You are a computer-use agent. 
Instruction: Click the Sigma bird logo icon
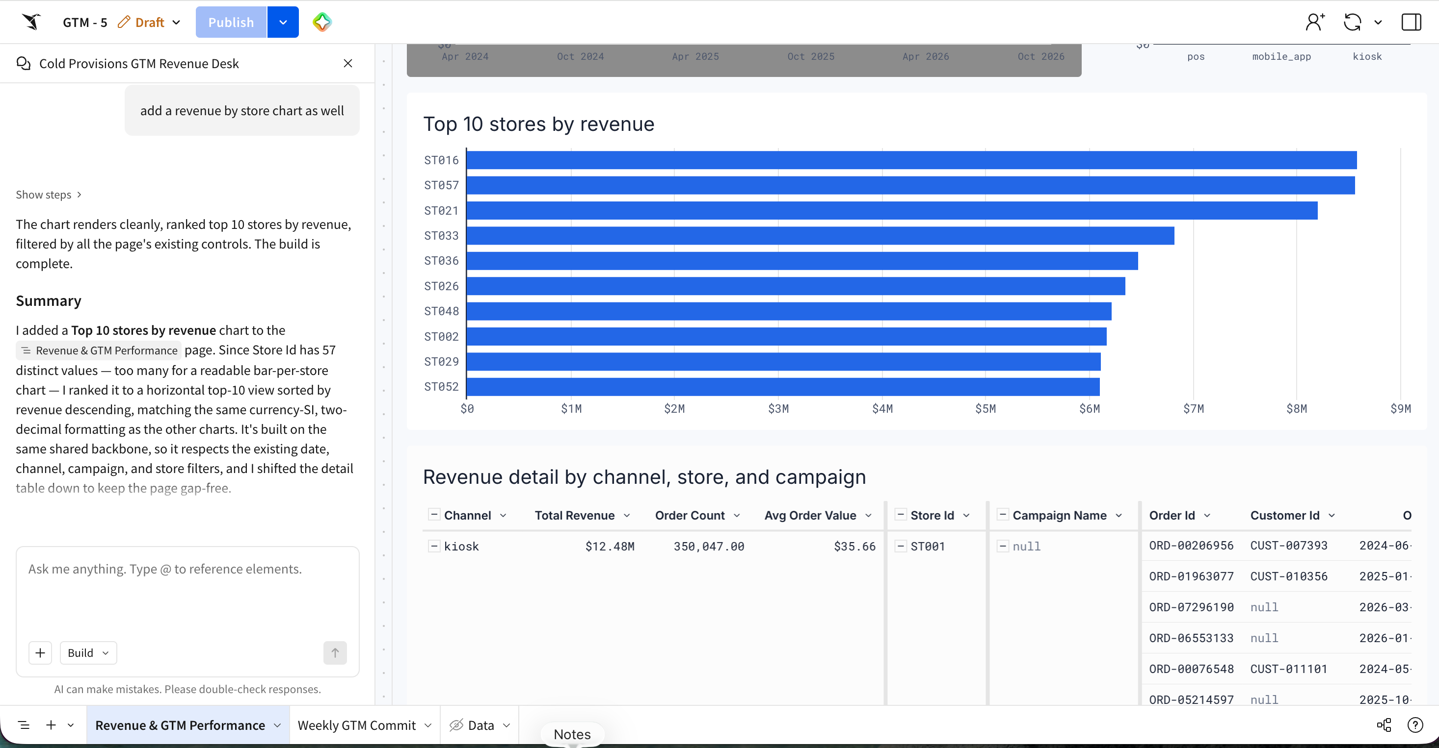coord(31,22)
